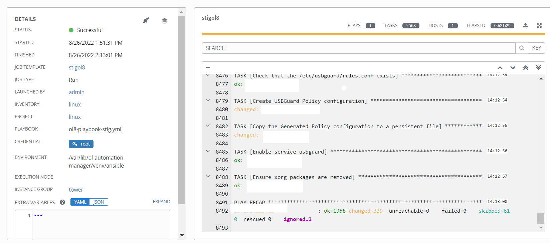Open the stigol8 job template link
This screenshot has width=550, height=243.
coord(77,67)
